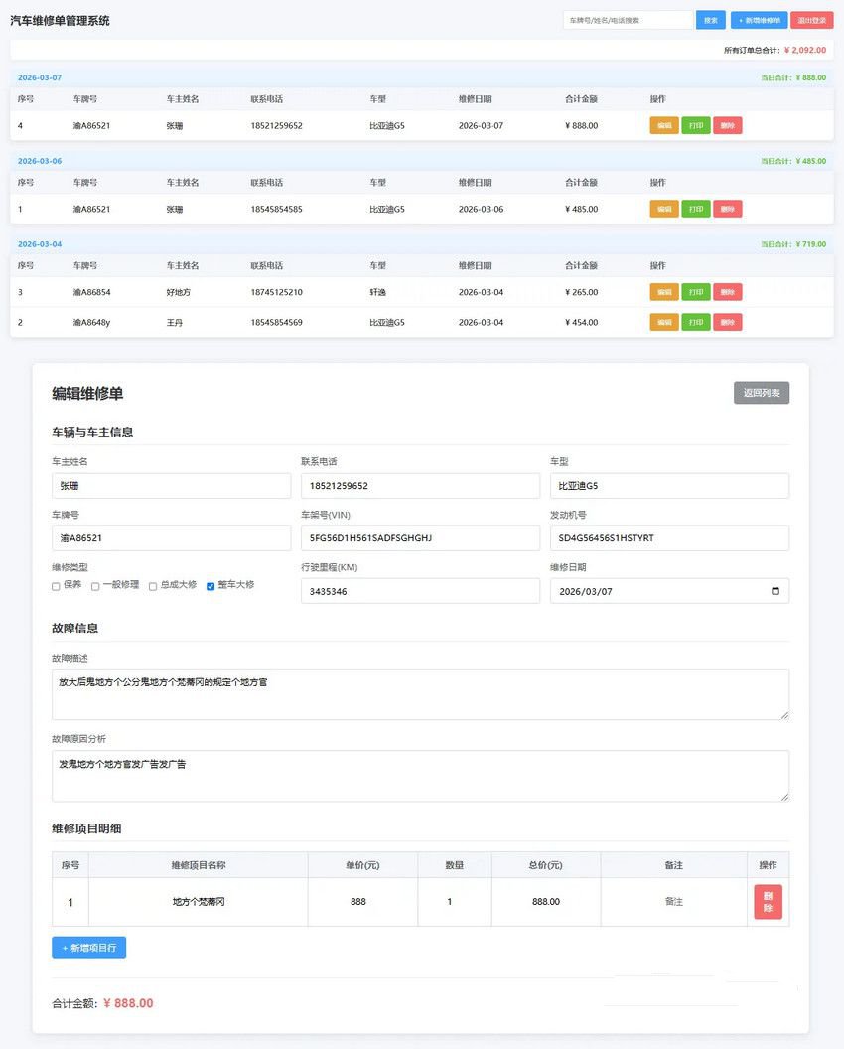The height and width of the screenshot is (1049, 844).
Task: Delete 好地方's repair order
Action: click(x=727, y=292)
